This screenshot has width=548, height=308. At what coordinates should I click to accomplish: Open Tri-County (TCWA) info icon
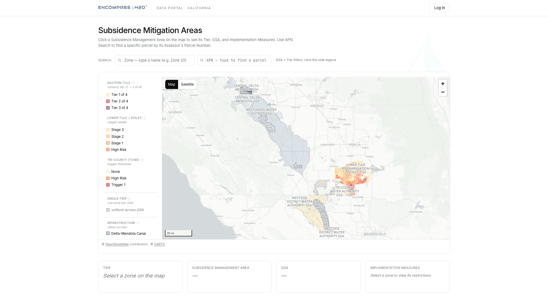coord(142,160)
